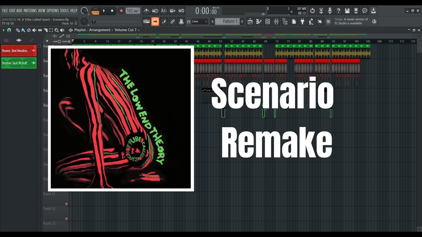
Task: Open the Line snap dropdown
Action: pyautogui.click(x=199, y=21)
